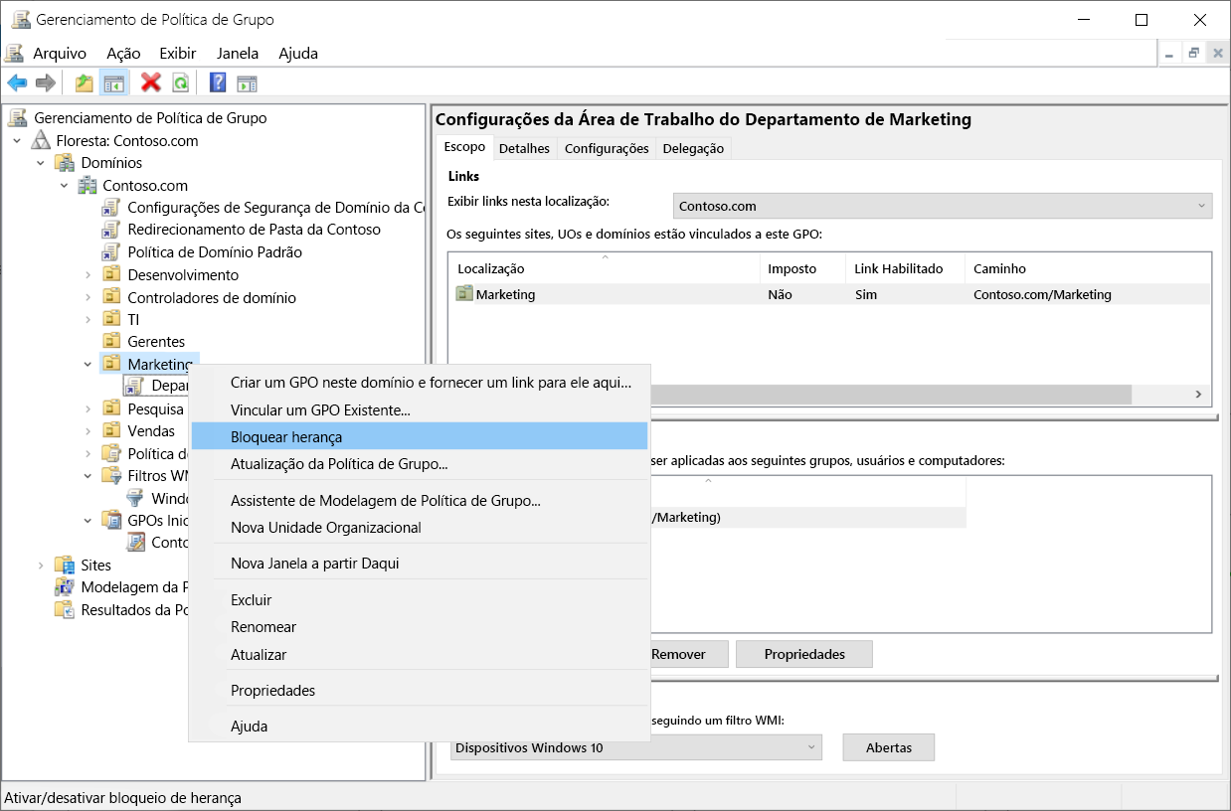Click the gray Forward arrow in toolbar

(45, 82)
